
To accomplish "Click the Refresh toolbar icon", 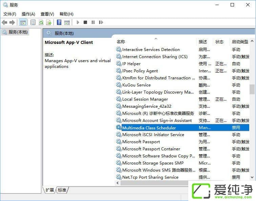I will click(41, 22).
